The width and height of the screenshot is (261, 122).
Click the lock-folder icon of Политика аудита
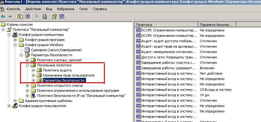[39, 70]
